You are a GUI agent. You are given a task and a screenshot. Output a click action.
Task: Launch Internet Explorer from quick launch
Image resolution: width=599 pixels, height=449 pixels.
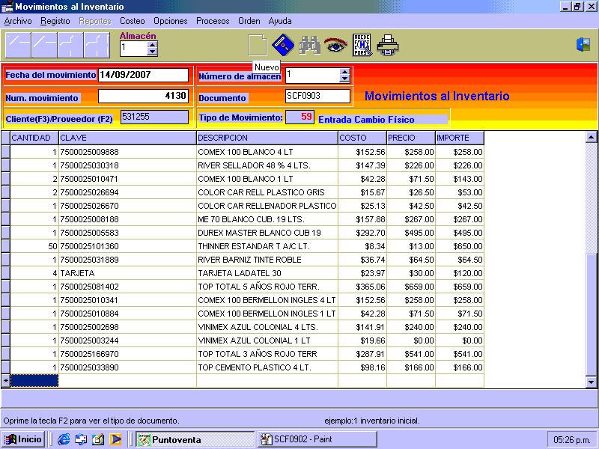64,439
